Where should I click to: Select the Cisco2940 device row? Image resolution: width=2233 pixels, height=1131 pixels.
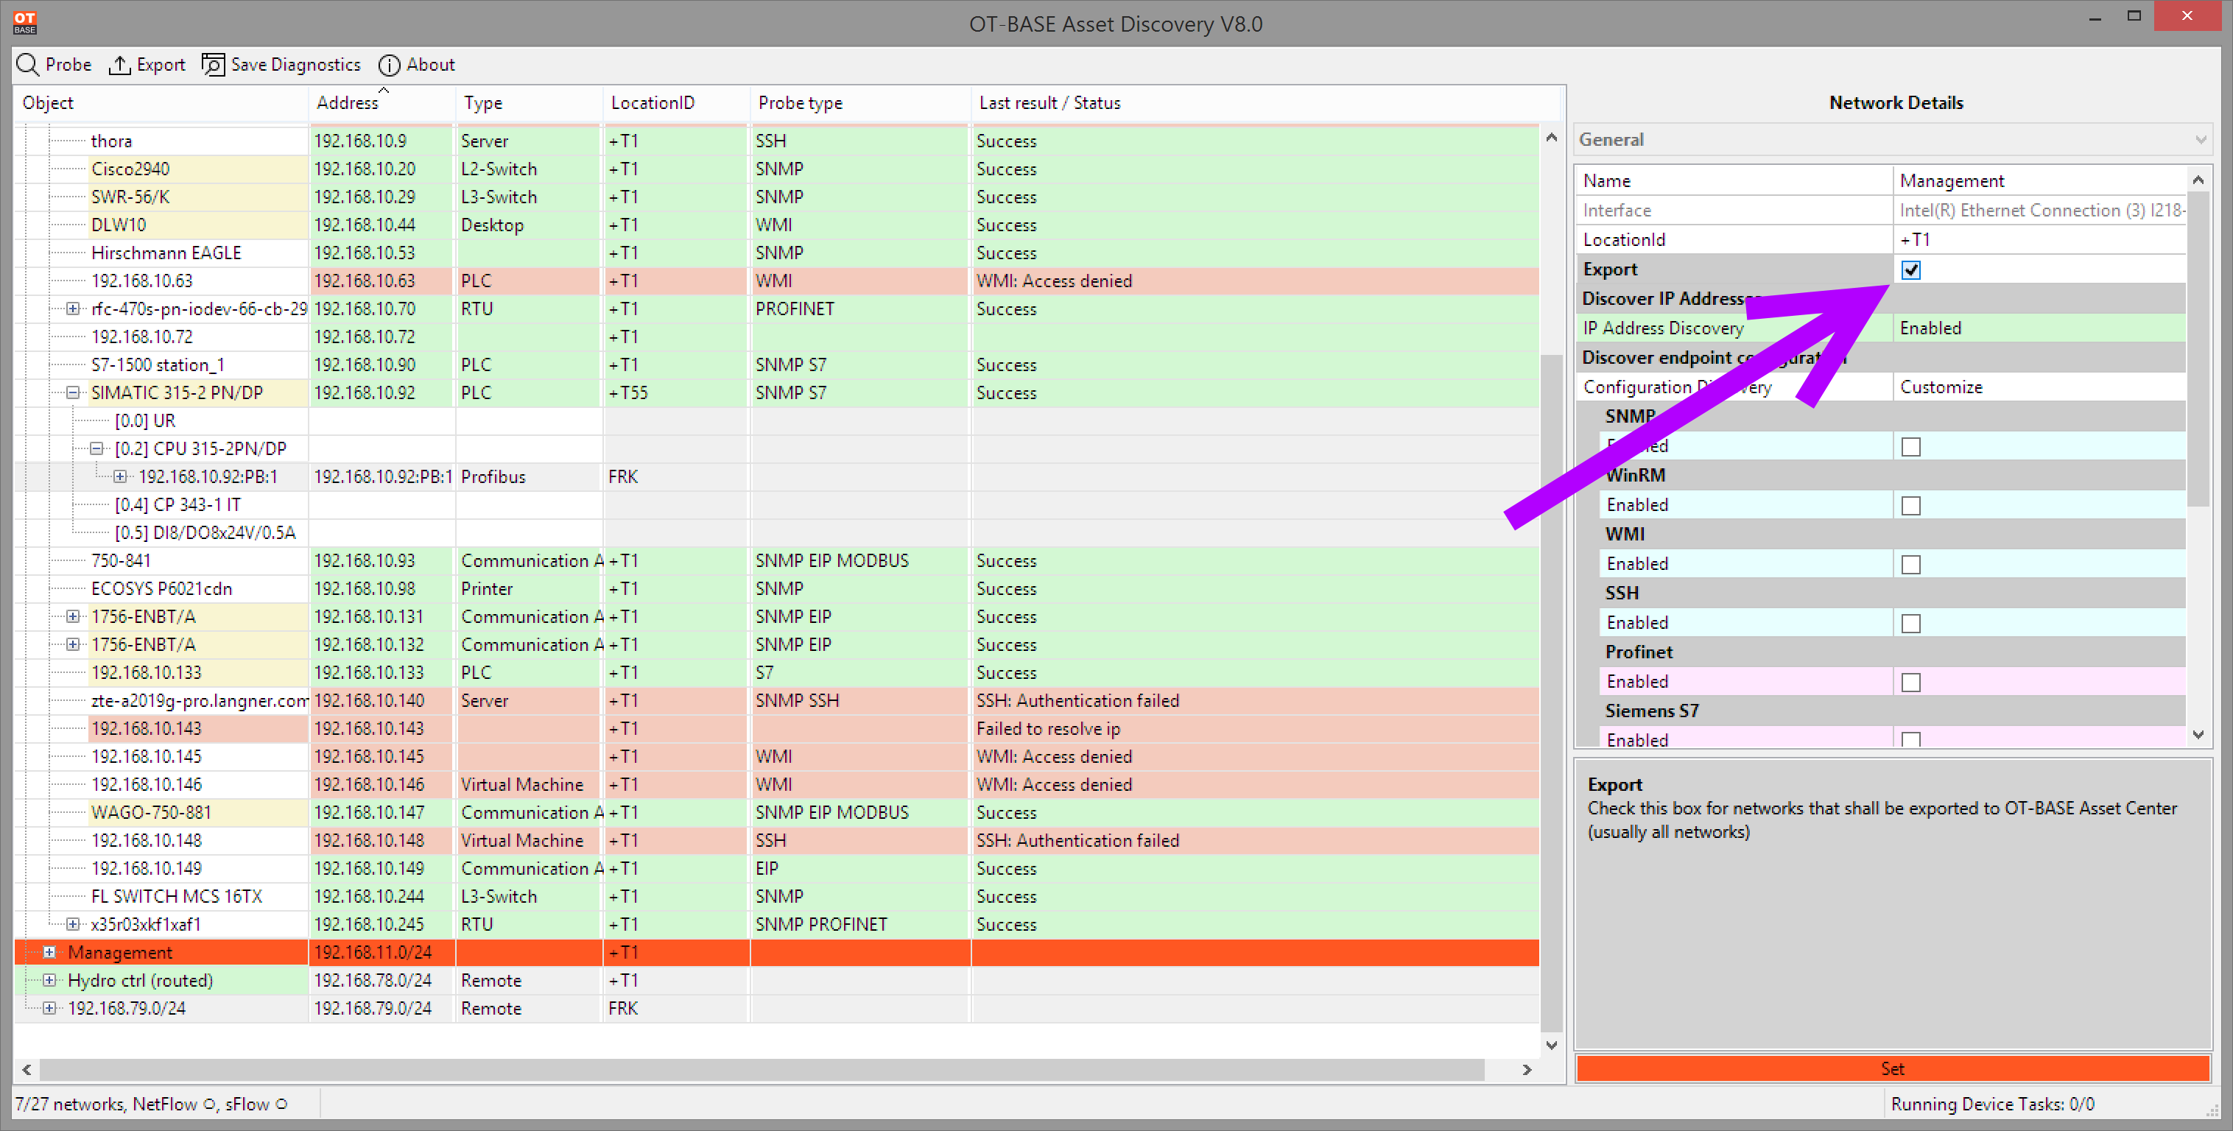pos(776,169)
